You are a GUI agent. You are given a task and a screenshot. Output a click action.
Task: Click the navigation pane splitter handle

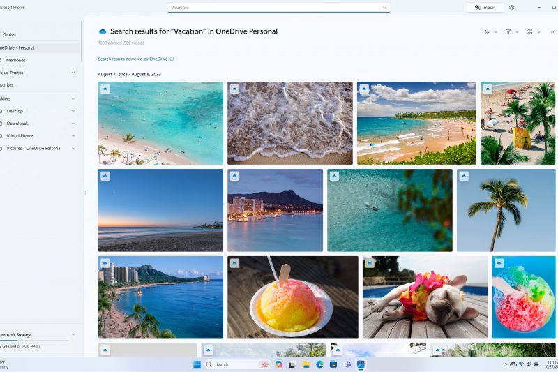click(x=85, y=193)
